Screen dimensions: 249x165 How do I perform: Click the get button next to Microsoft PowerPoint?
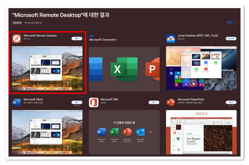point(231,103)
